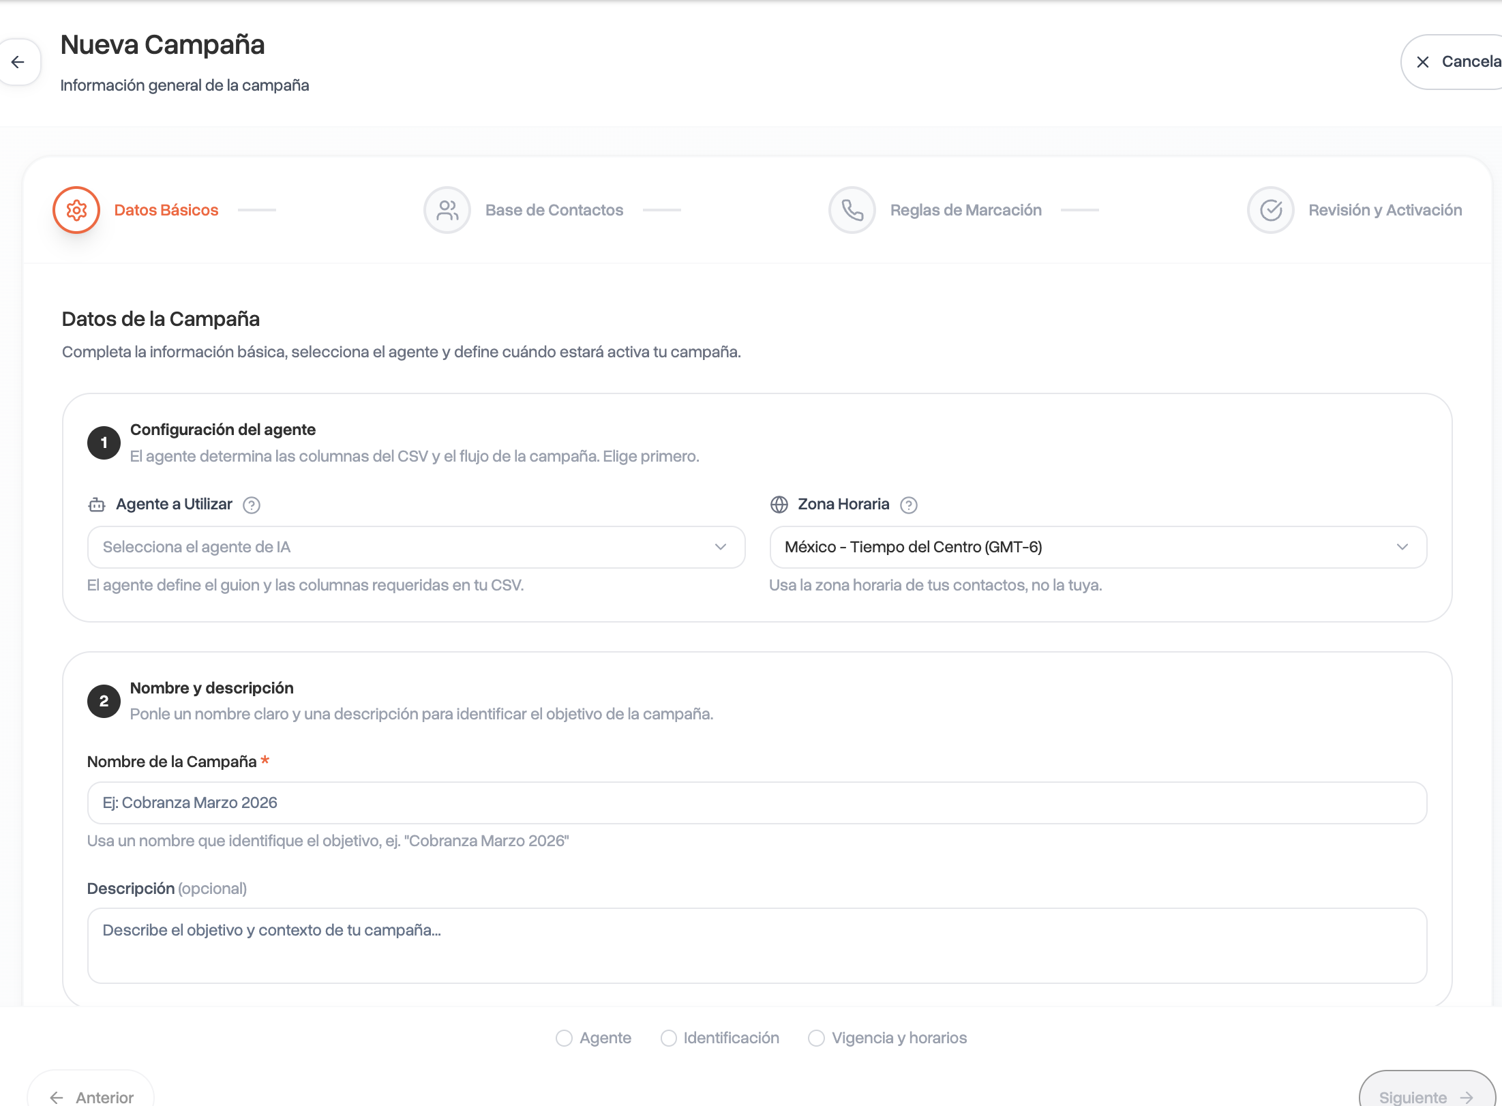Screen dimensions: 1502x1106
Task: Click the Nombre y descripción heading
Action: (212, 688)
